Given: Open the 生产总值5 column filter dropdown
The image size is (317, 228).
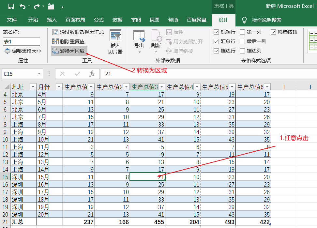Looking at the screenshot, I should pyautogui.click(x=232, y=87).
